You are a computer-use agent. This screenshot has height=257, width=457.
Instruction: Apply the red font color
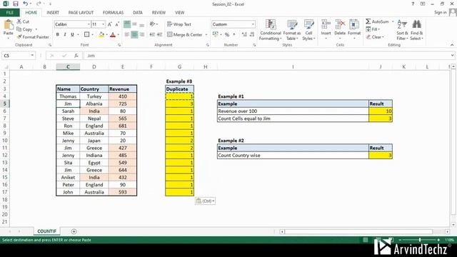113,35
